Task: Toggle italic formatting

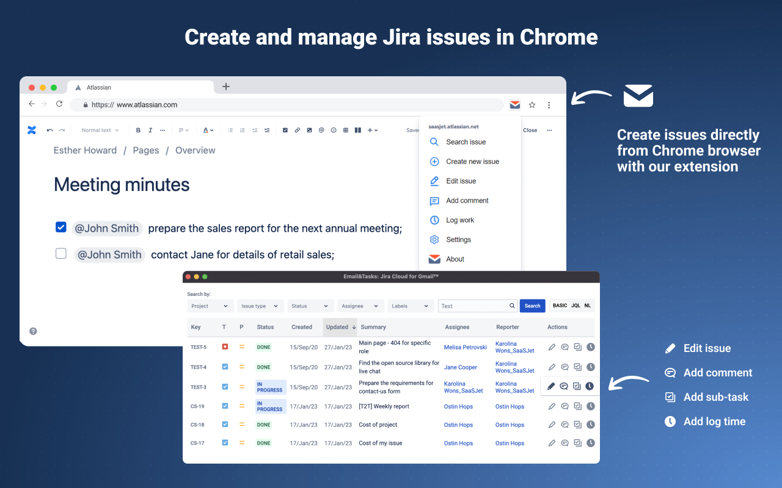Action: pos(150,130)
